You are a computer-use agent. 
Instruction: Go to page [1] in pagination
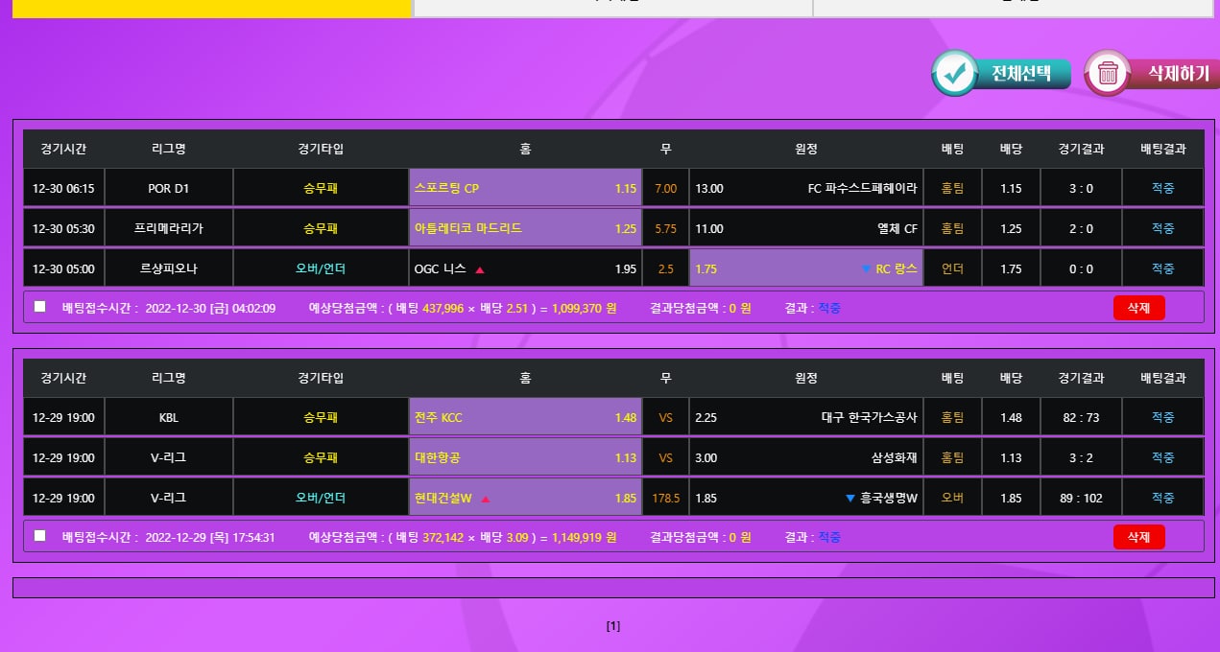(x=613, y=626)
